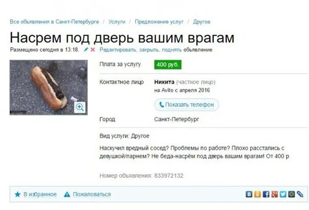Share the ad on VKontakte
The width and height of the screenshot is (309, 210).
249,194
